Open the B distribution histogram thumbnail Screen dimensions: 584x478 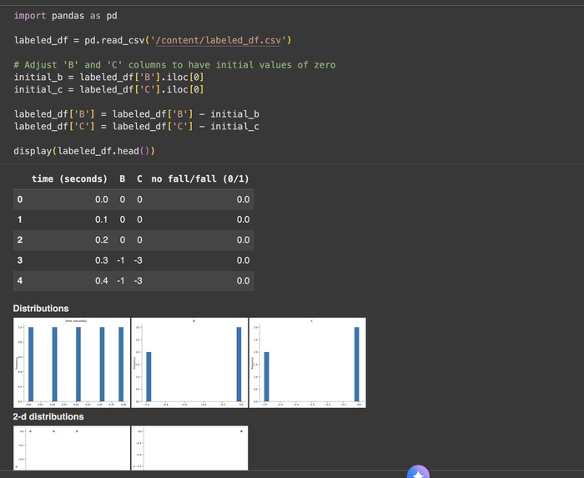pos(189,363)
